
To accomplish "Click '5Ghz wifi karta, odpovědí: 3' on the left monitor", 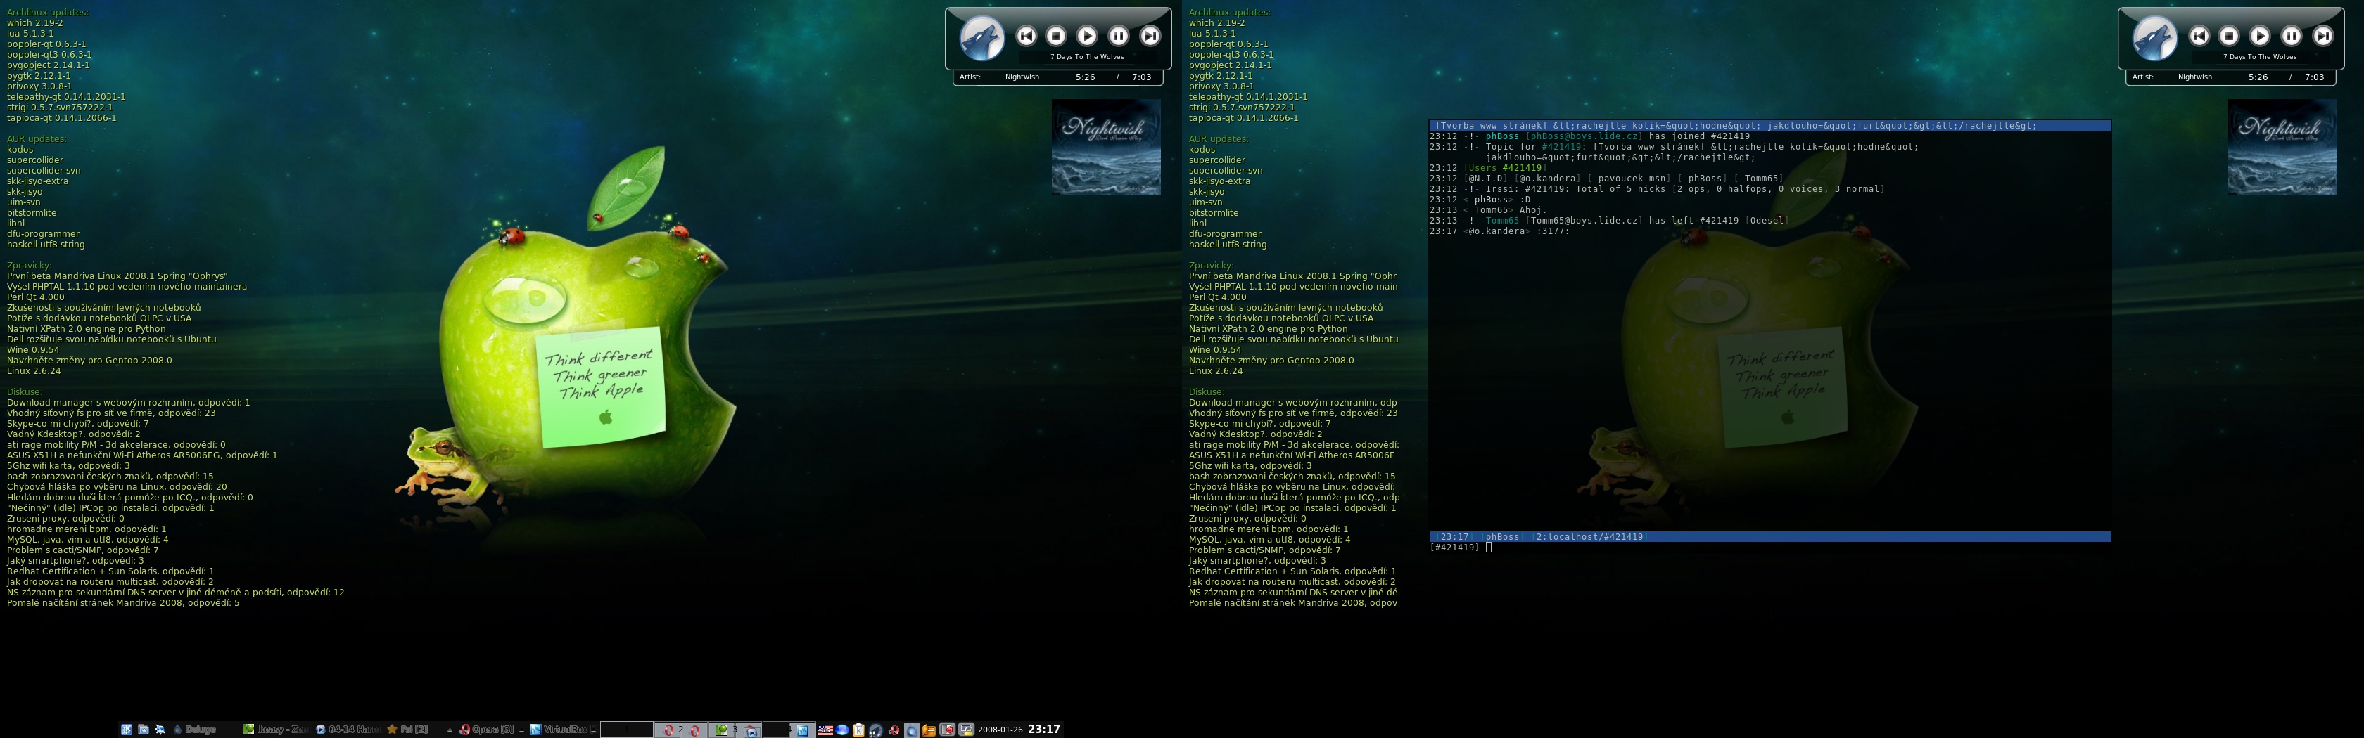I will [69, 466].
